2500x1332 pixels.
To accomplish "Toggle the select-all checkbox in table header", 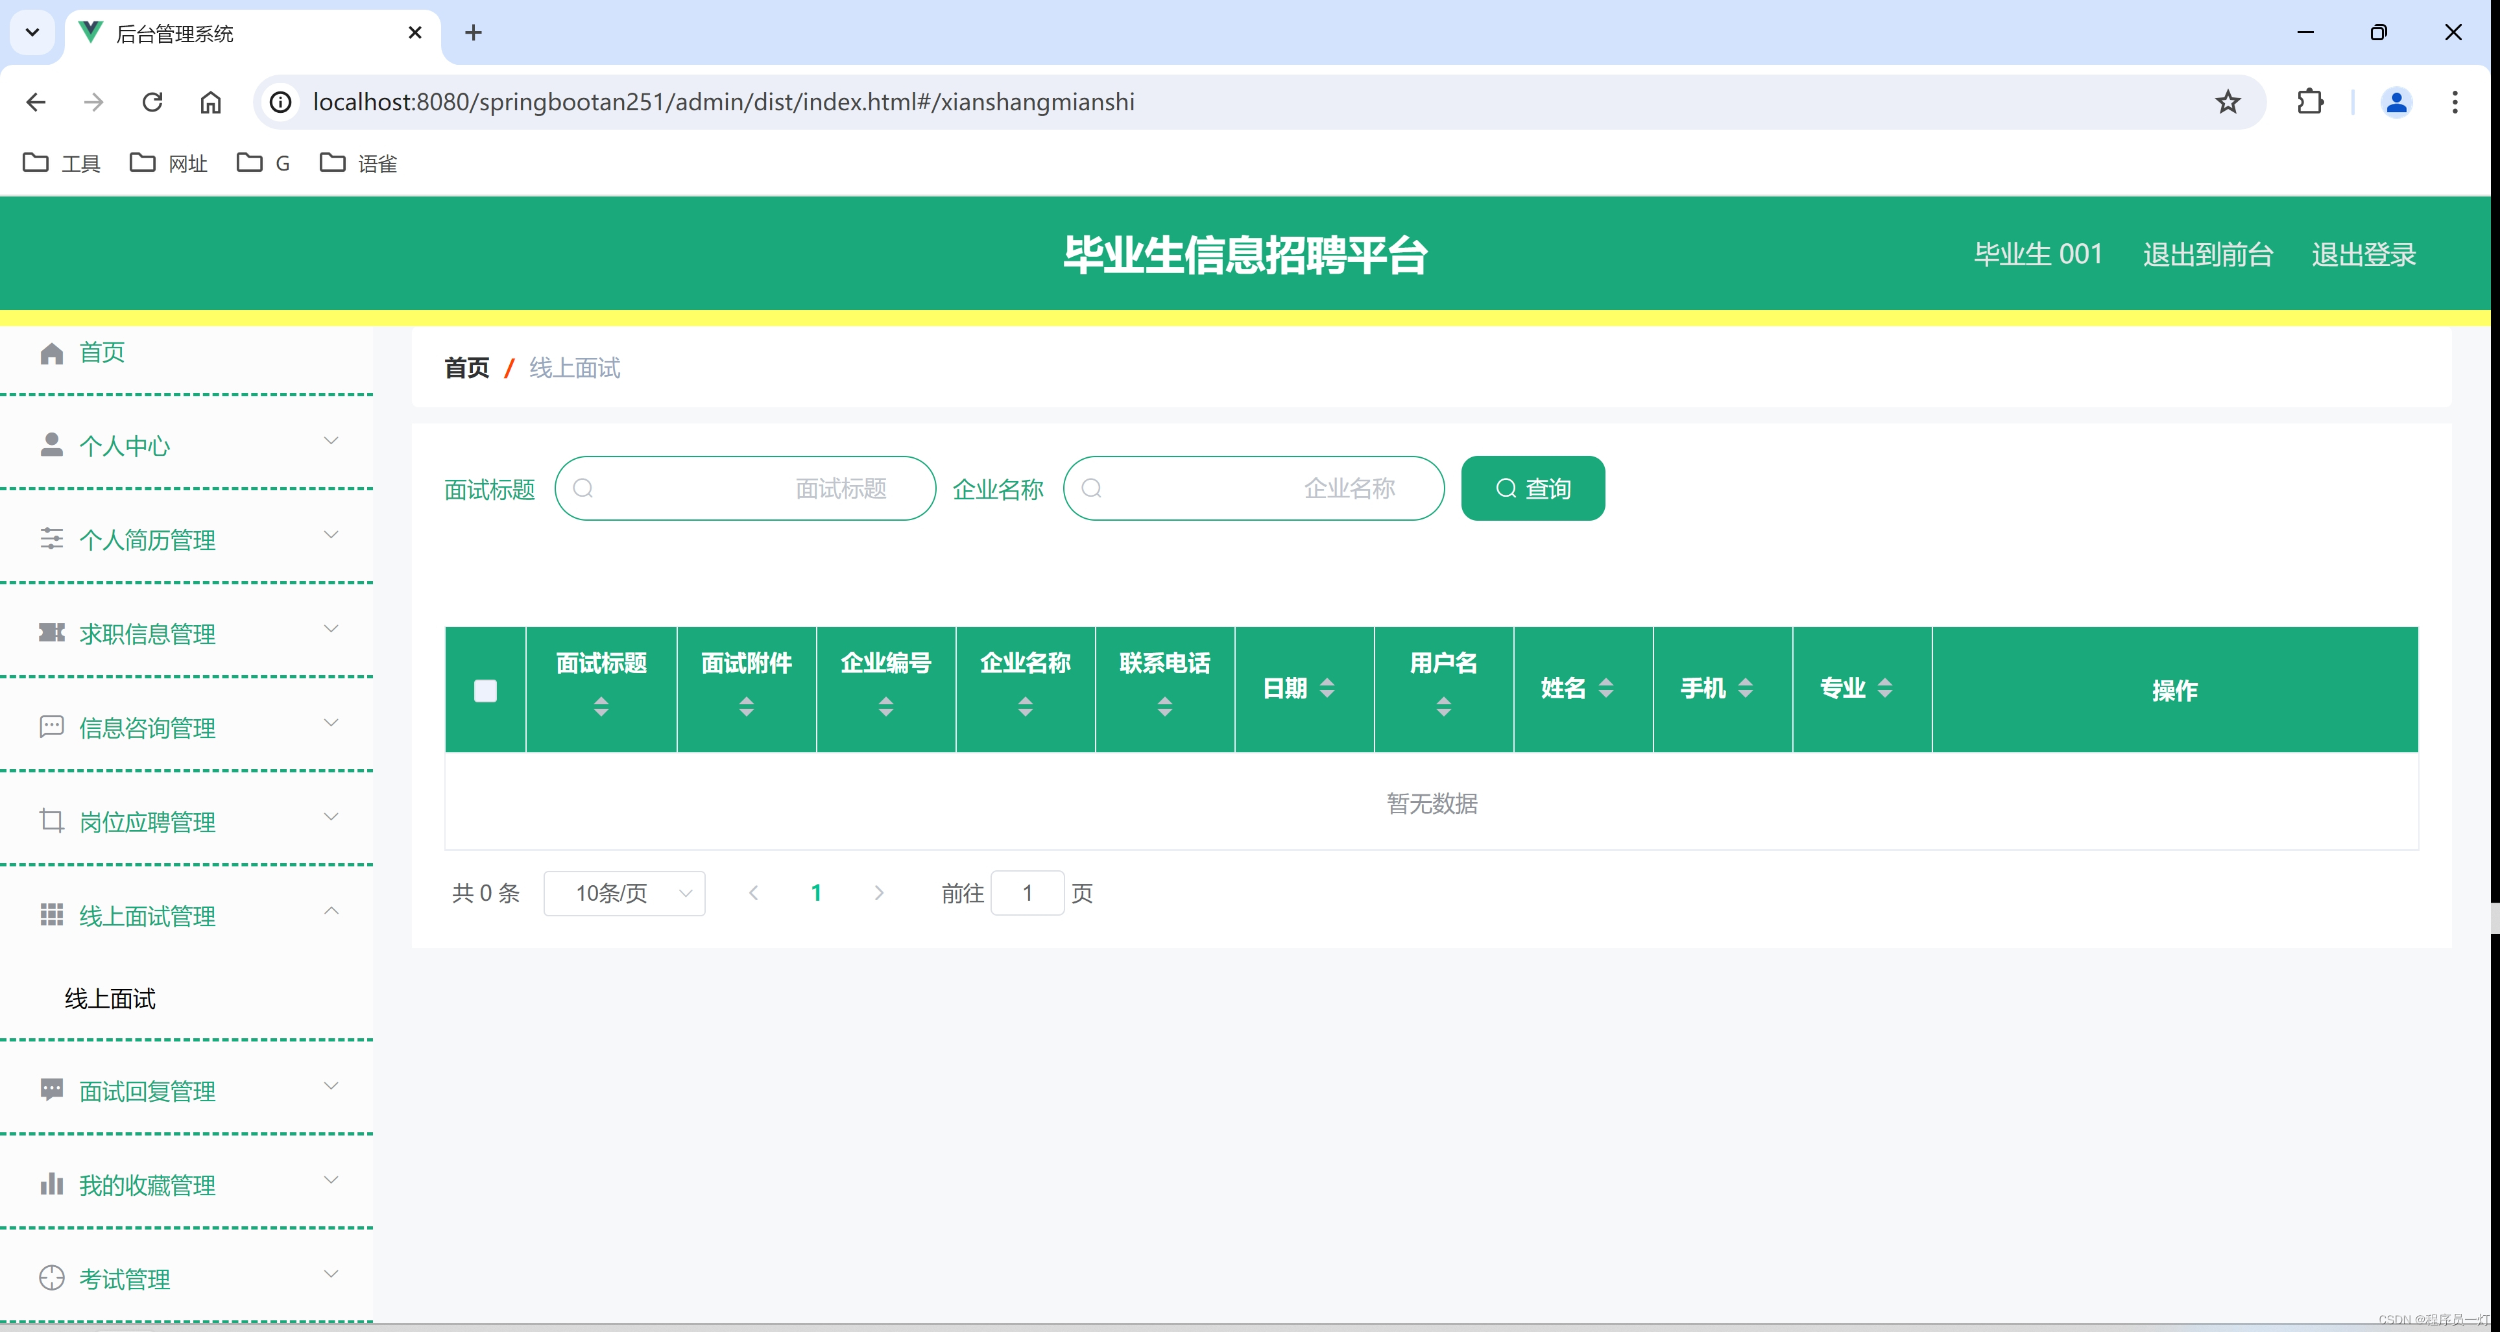I will coord(485,691).
